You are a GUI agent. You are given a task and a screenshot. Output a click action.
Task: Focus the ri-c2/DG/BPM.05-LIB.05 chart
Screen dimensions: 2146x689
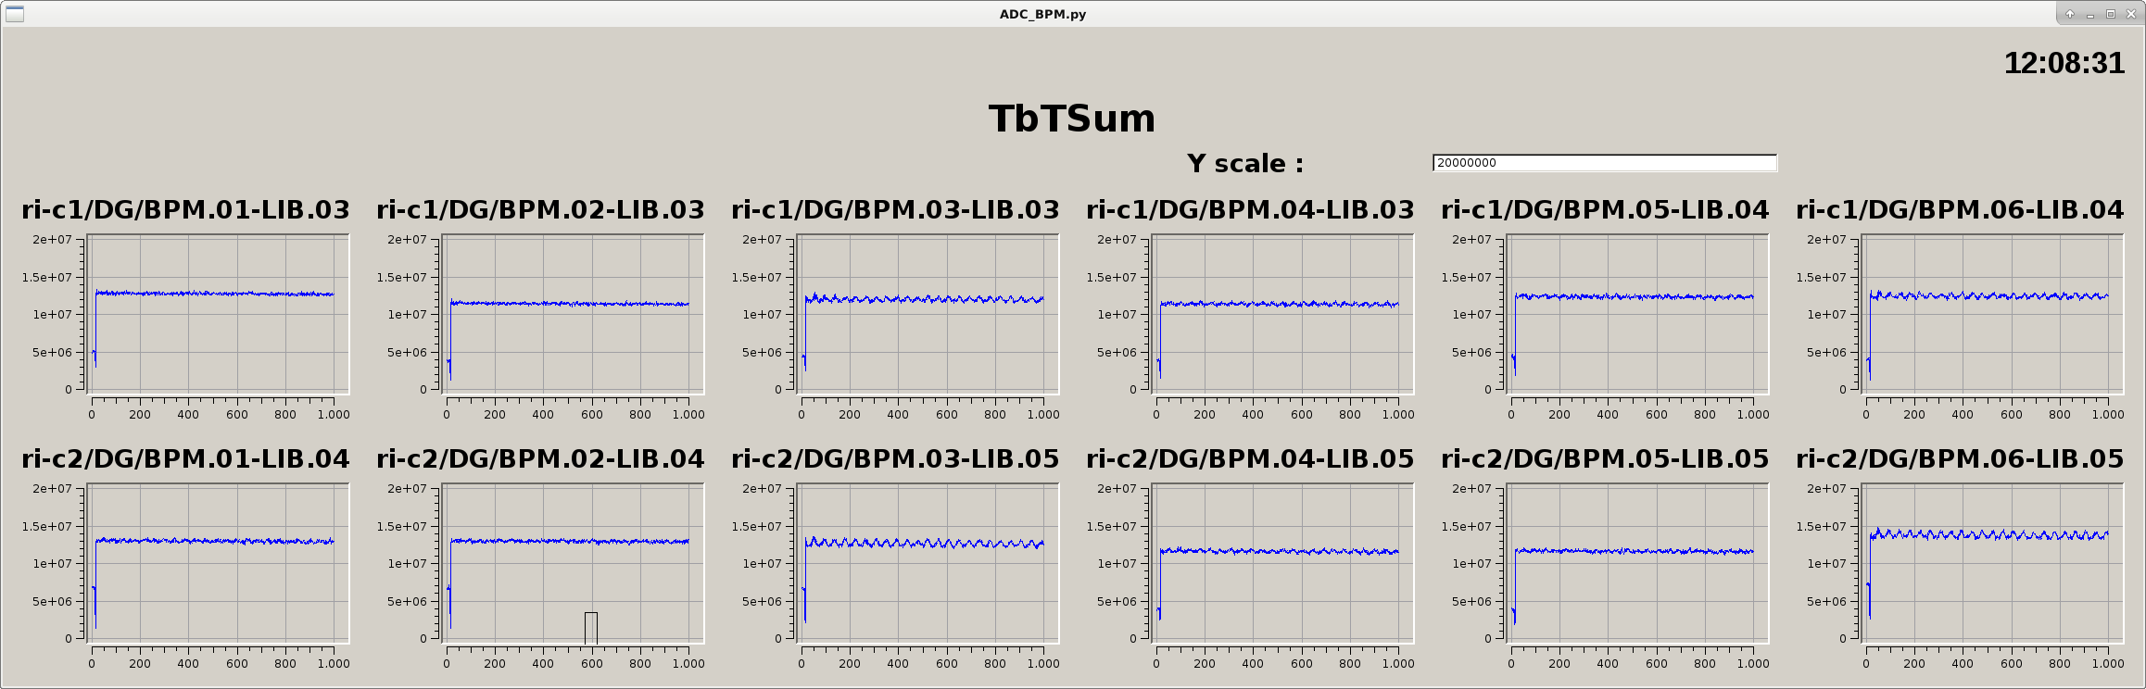pos(1637,564)
